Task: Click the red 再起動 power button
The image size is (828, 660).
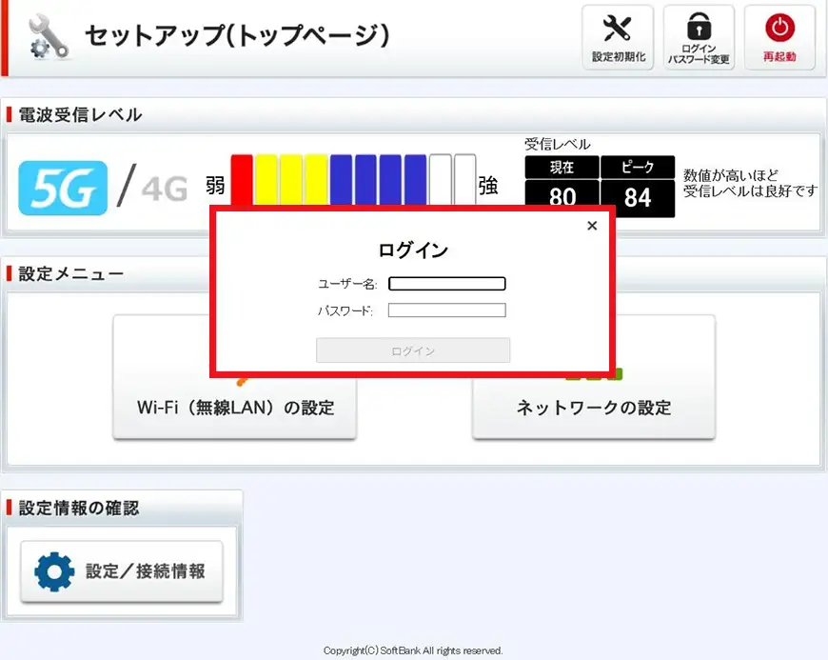Action: click(x=779, y=37)
